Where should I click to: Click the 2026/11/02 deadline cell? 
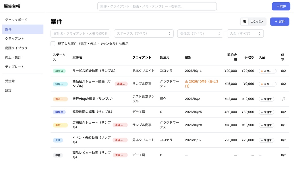193,140
